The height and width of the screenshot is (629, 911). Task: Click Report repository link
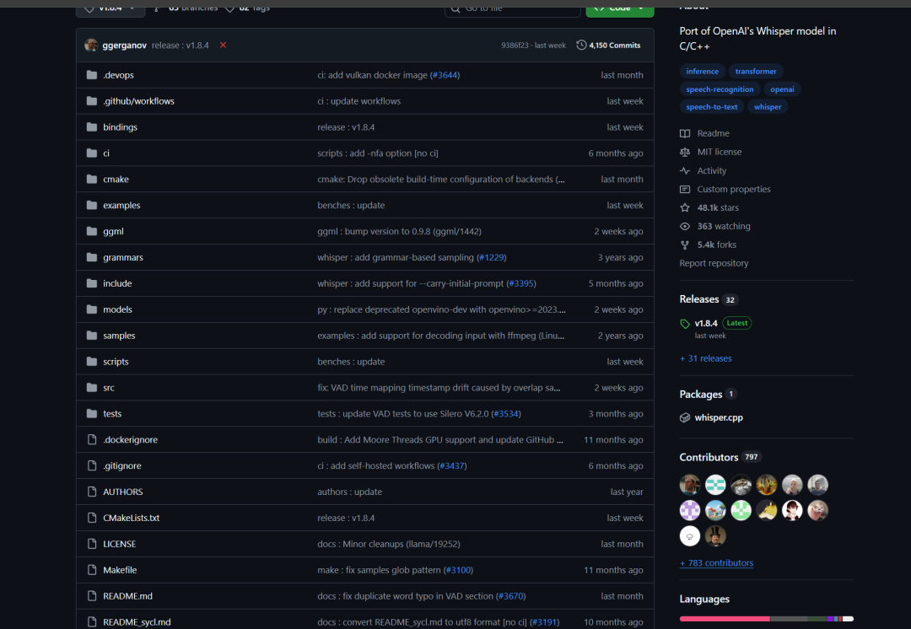(714, 263)
